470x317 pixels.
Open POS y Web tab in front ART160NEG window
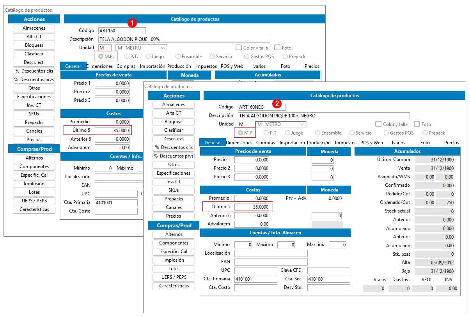coord(372,143)
